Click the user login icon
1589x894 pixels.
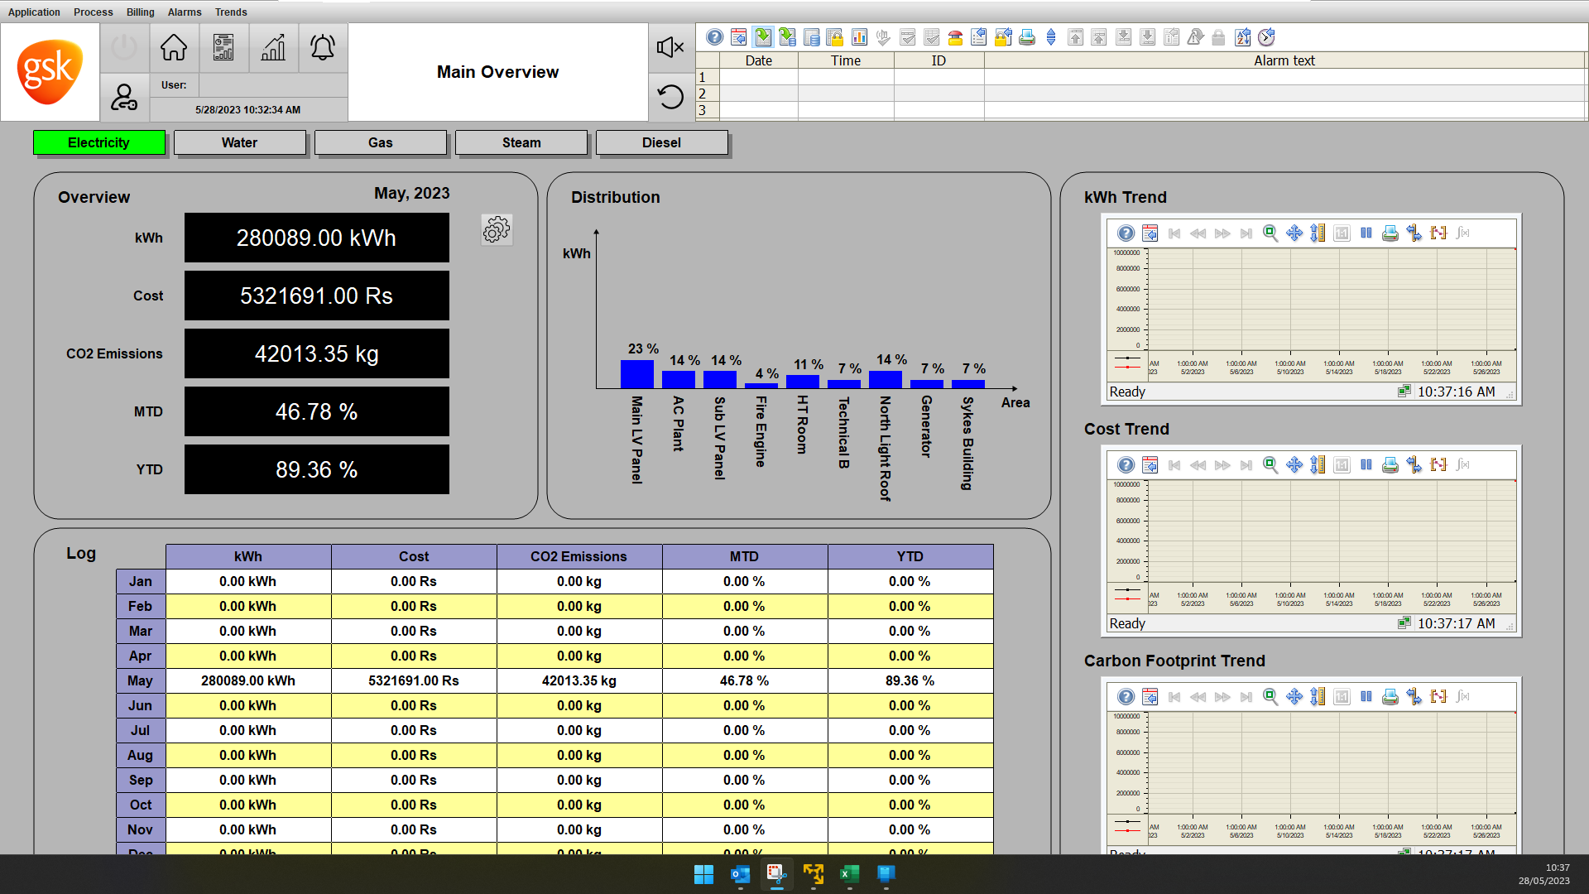(124, 98)
